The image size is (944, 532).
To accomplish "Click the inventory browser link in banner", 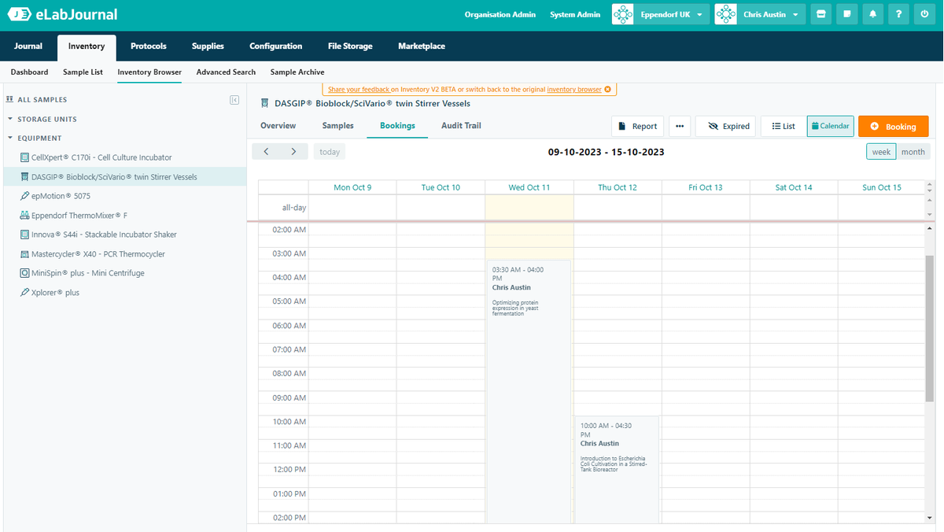I will coord(574,90).
